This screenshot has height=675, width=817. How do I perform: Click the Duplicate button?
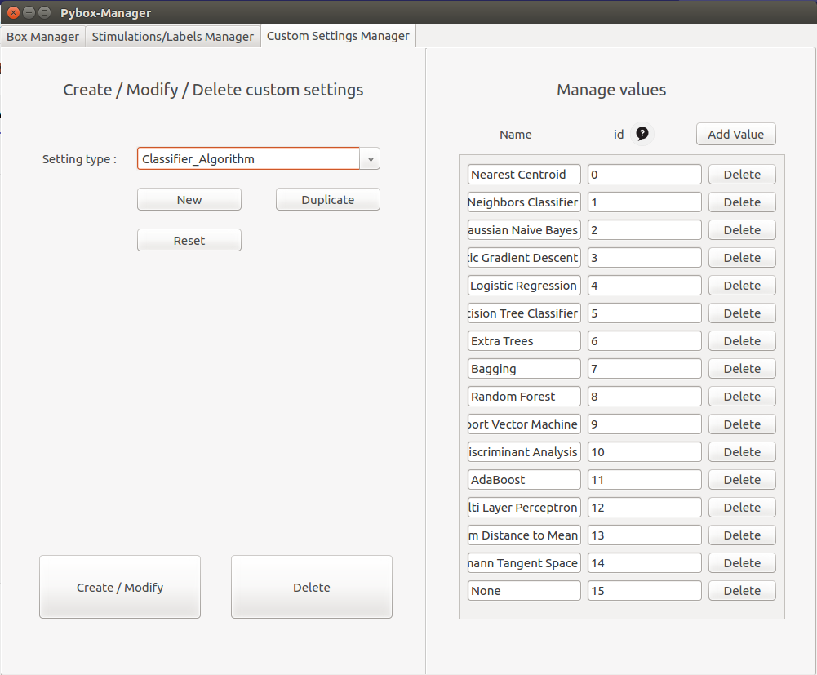click(x=327, y=200)
